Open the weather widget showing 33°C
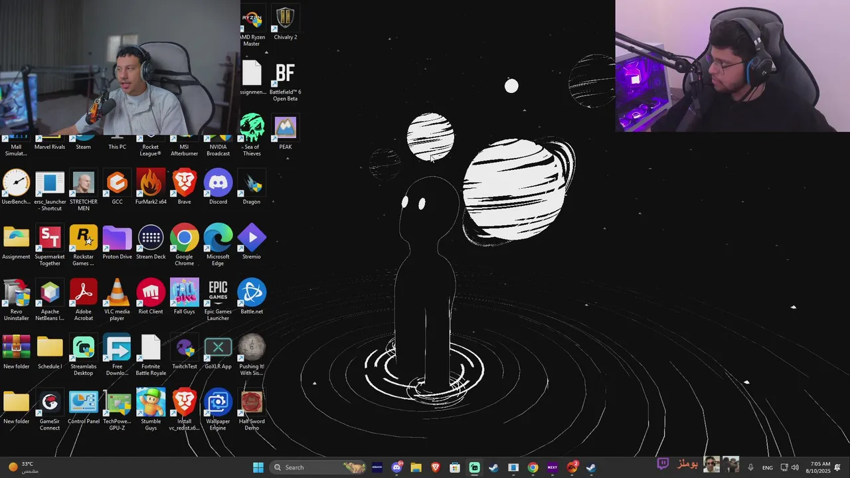This screenshot has width=850, height=478. pos(23,467)
